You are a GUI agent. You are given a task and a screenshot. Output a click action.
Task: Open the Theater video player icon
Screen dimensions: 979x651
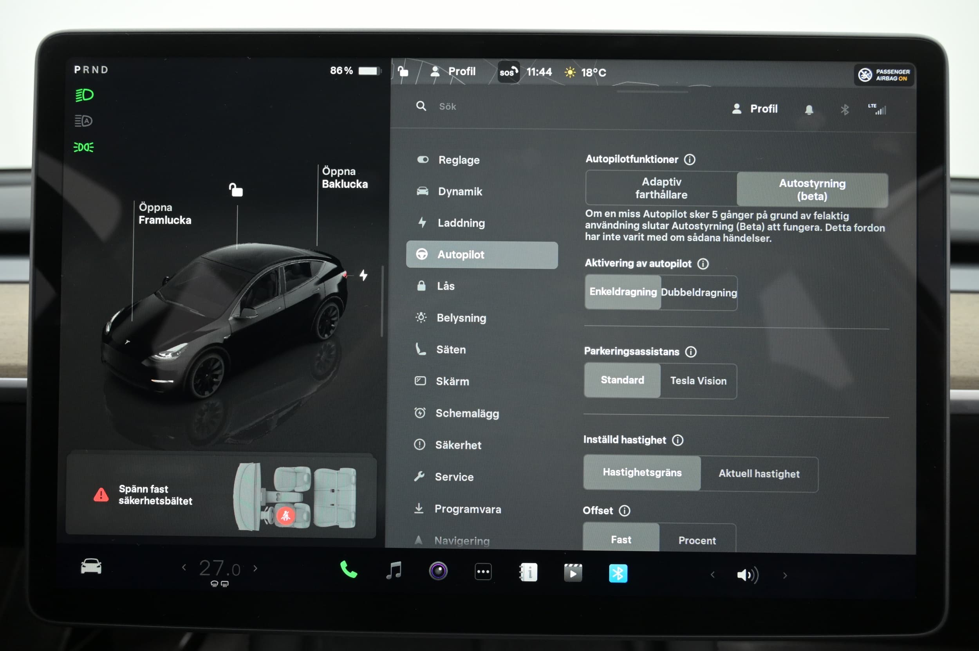(x=573, y=573)
